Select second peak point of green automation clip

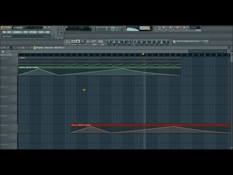coord(122,69)
